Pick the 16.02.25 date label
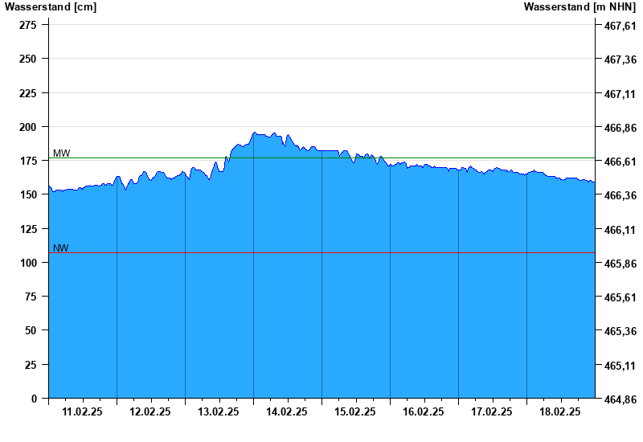The width and height of the screenshot is (643, 442). (424, 411)
